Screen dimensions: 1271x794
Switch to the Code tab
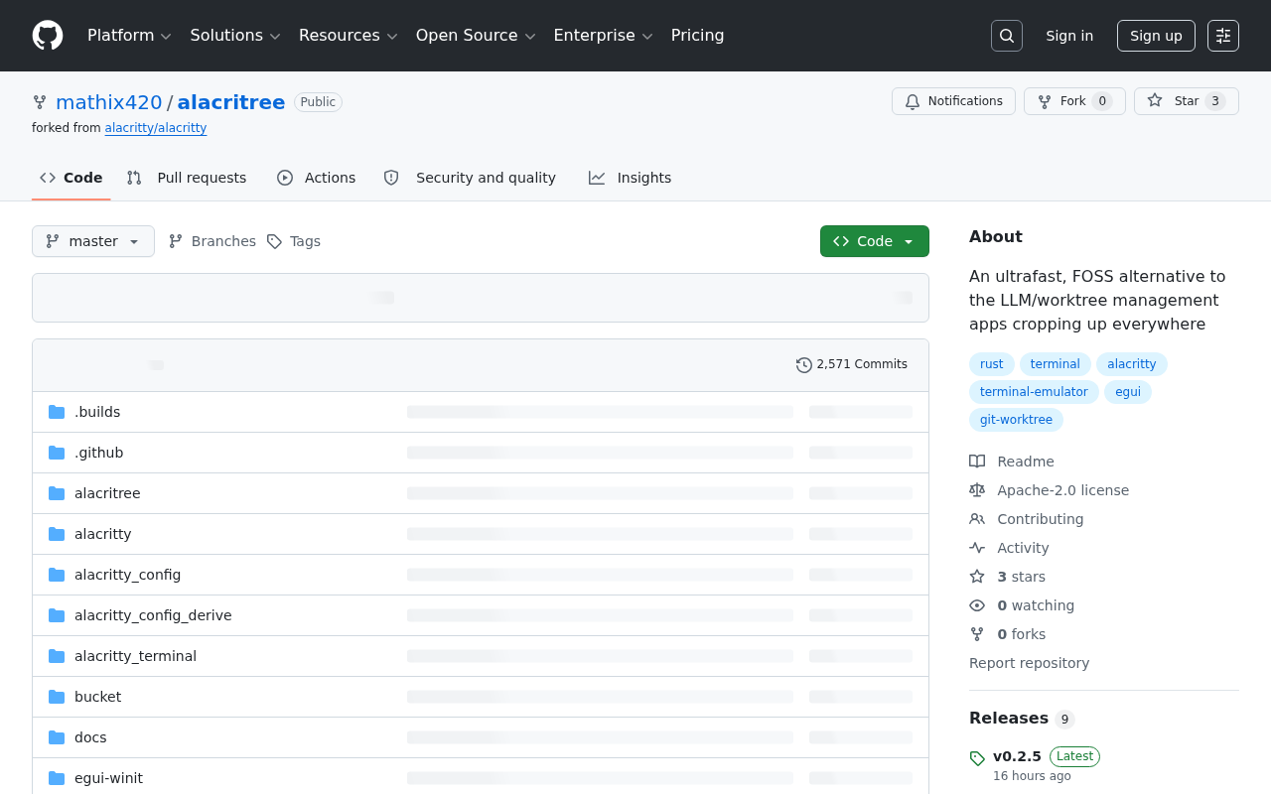(x=71, y=178)
